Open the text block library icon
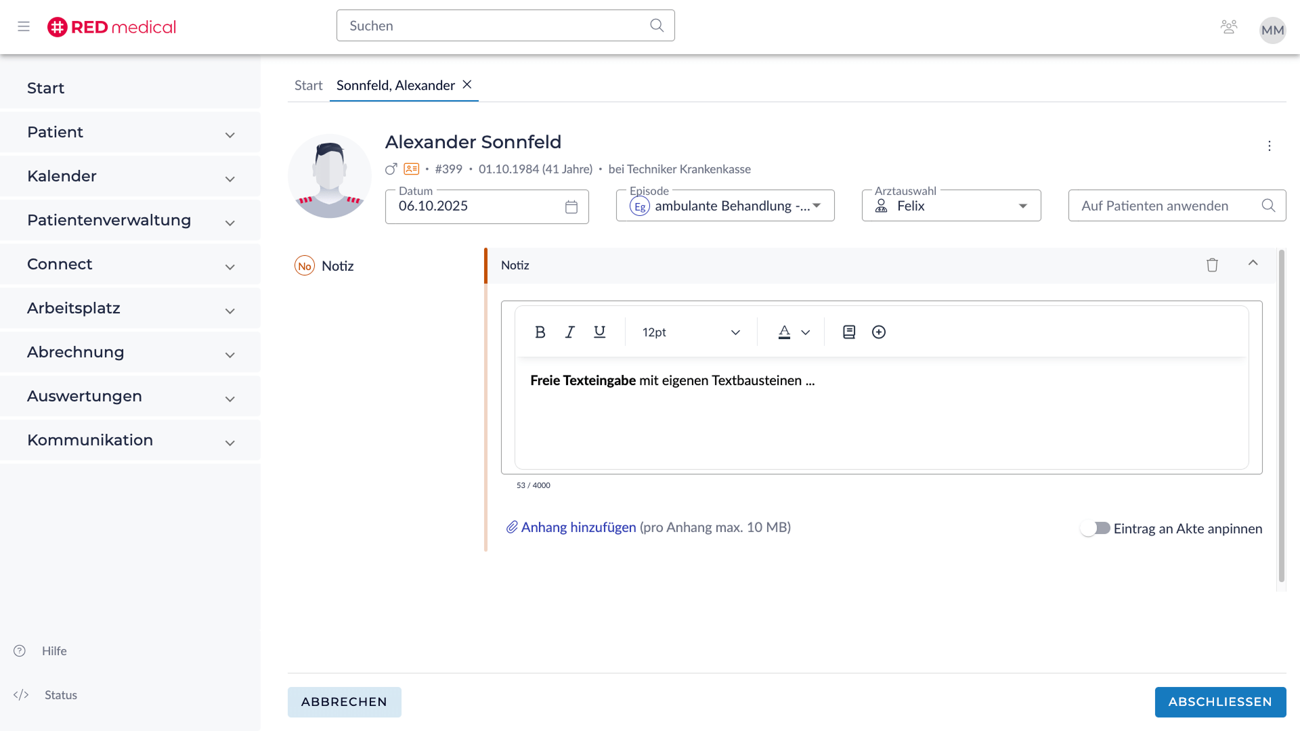Screen dimensions: 1300x731 (849, 332)
